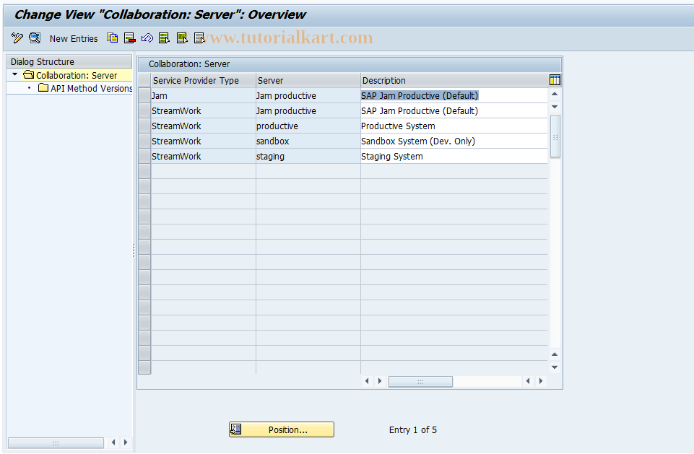The image size is (694, 454).
Task: Click 'Jam productive' server cell in Jam row
Action: (x=308, y=95)
